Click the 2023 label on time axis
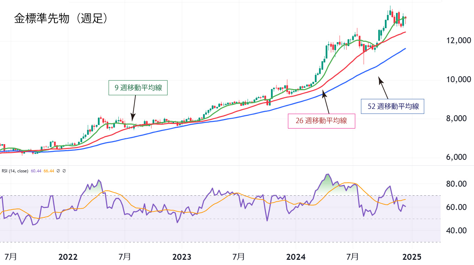The image size is (474, 265). [x=182, y=257]
